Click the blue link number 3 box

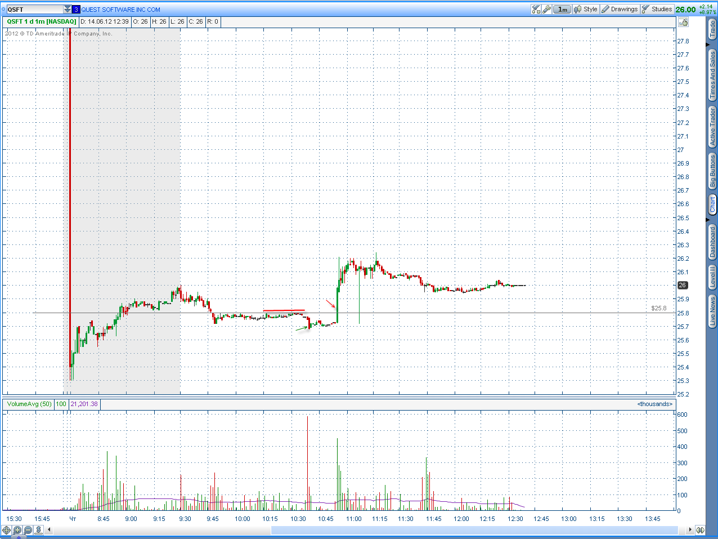point(77,10)
